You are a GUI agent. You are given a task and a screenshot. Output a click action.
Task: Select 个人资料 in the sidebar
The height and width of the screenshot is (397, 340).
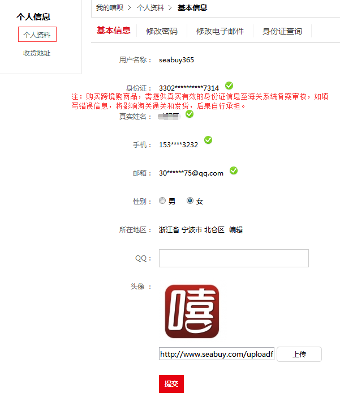pyautogui.click(x=37, y=35)
